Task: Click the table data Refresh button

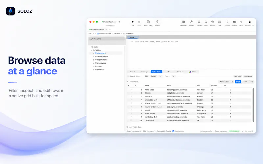Action: (154, 76)
